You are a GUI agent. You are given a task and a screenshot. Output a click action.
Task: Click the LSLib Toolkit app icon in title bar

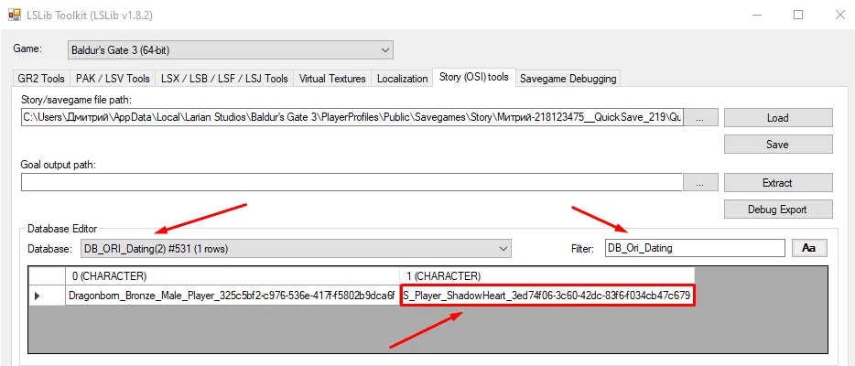[x=13, y=15]
